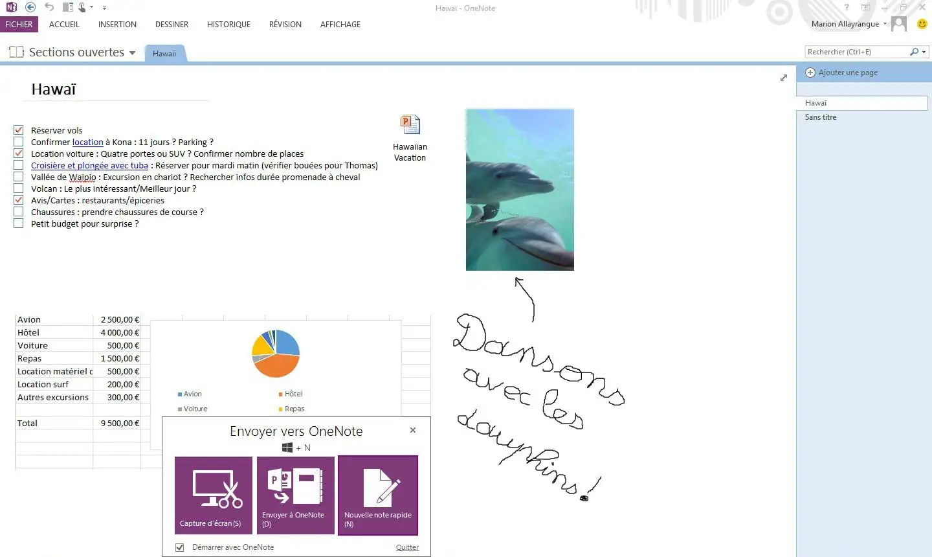
Task: Toggle touch/mouse mode icon
Action: pos(83,7)
